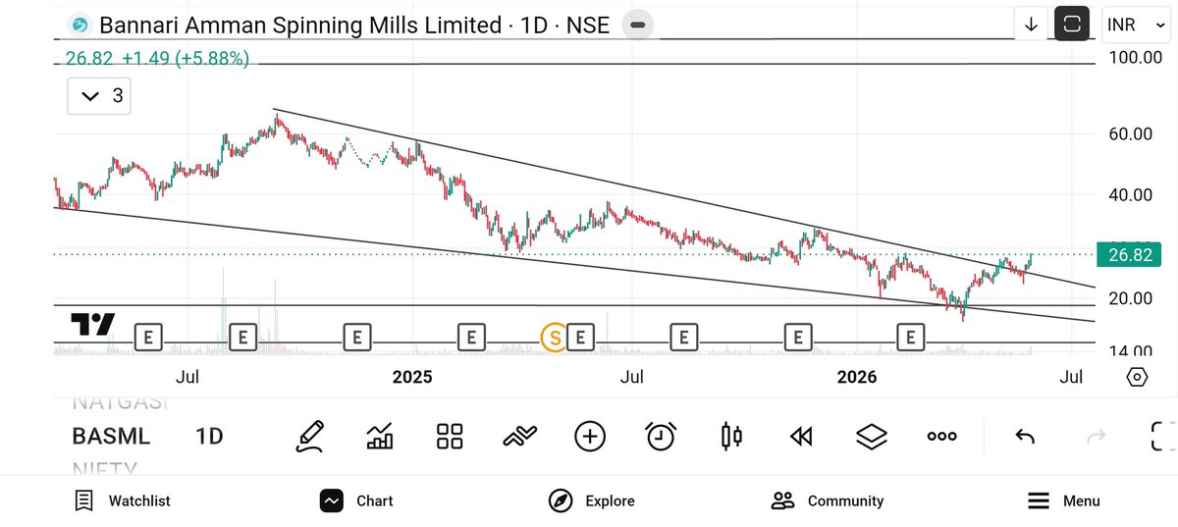Tap the last E marker above the 2026 label
The width and height of the screenshot is (1178, 527).
911,338
